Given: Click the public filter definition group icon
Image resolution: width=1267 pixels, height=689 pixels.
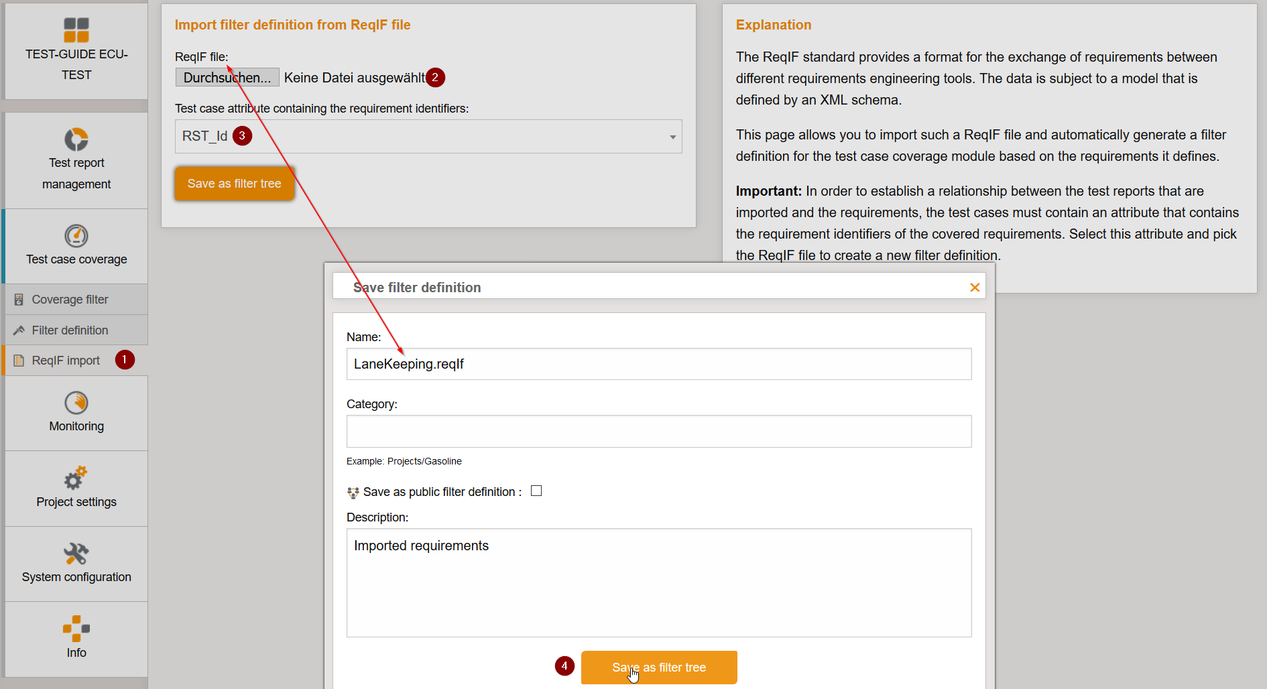Looking at the screenshot, I should pos(353,493).
